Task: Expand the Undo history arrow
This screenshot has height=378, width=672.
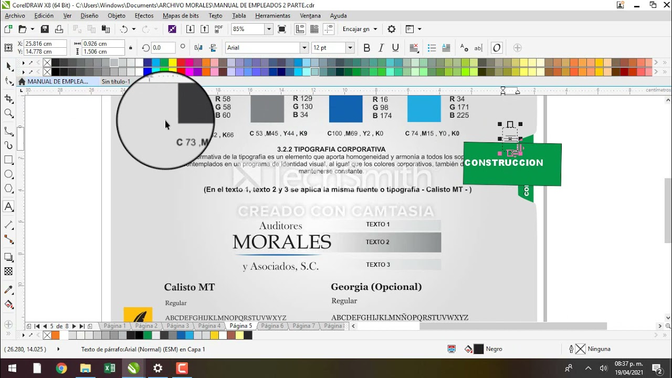Action: click(133, 29)
